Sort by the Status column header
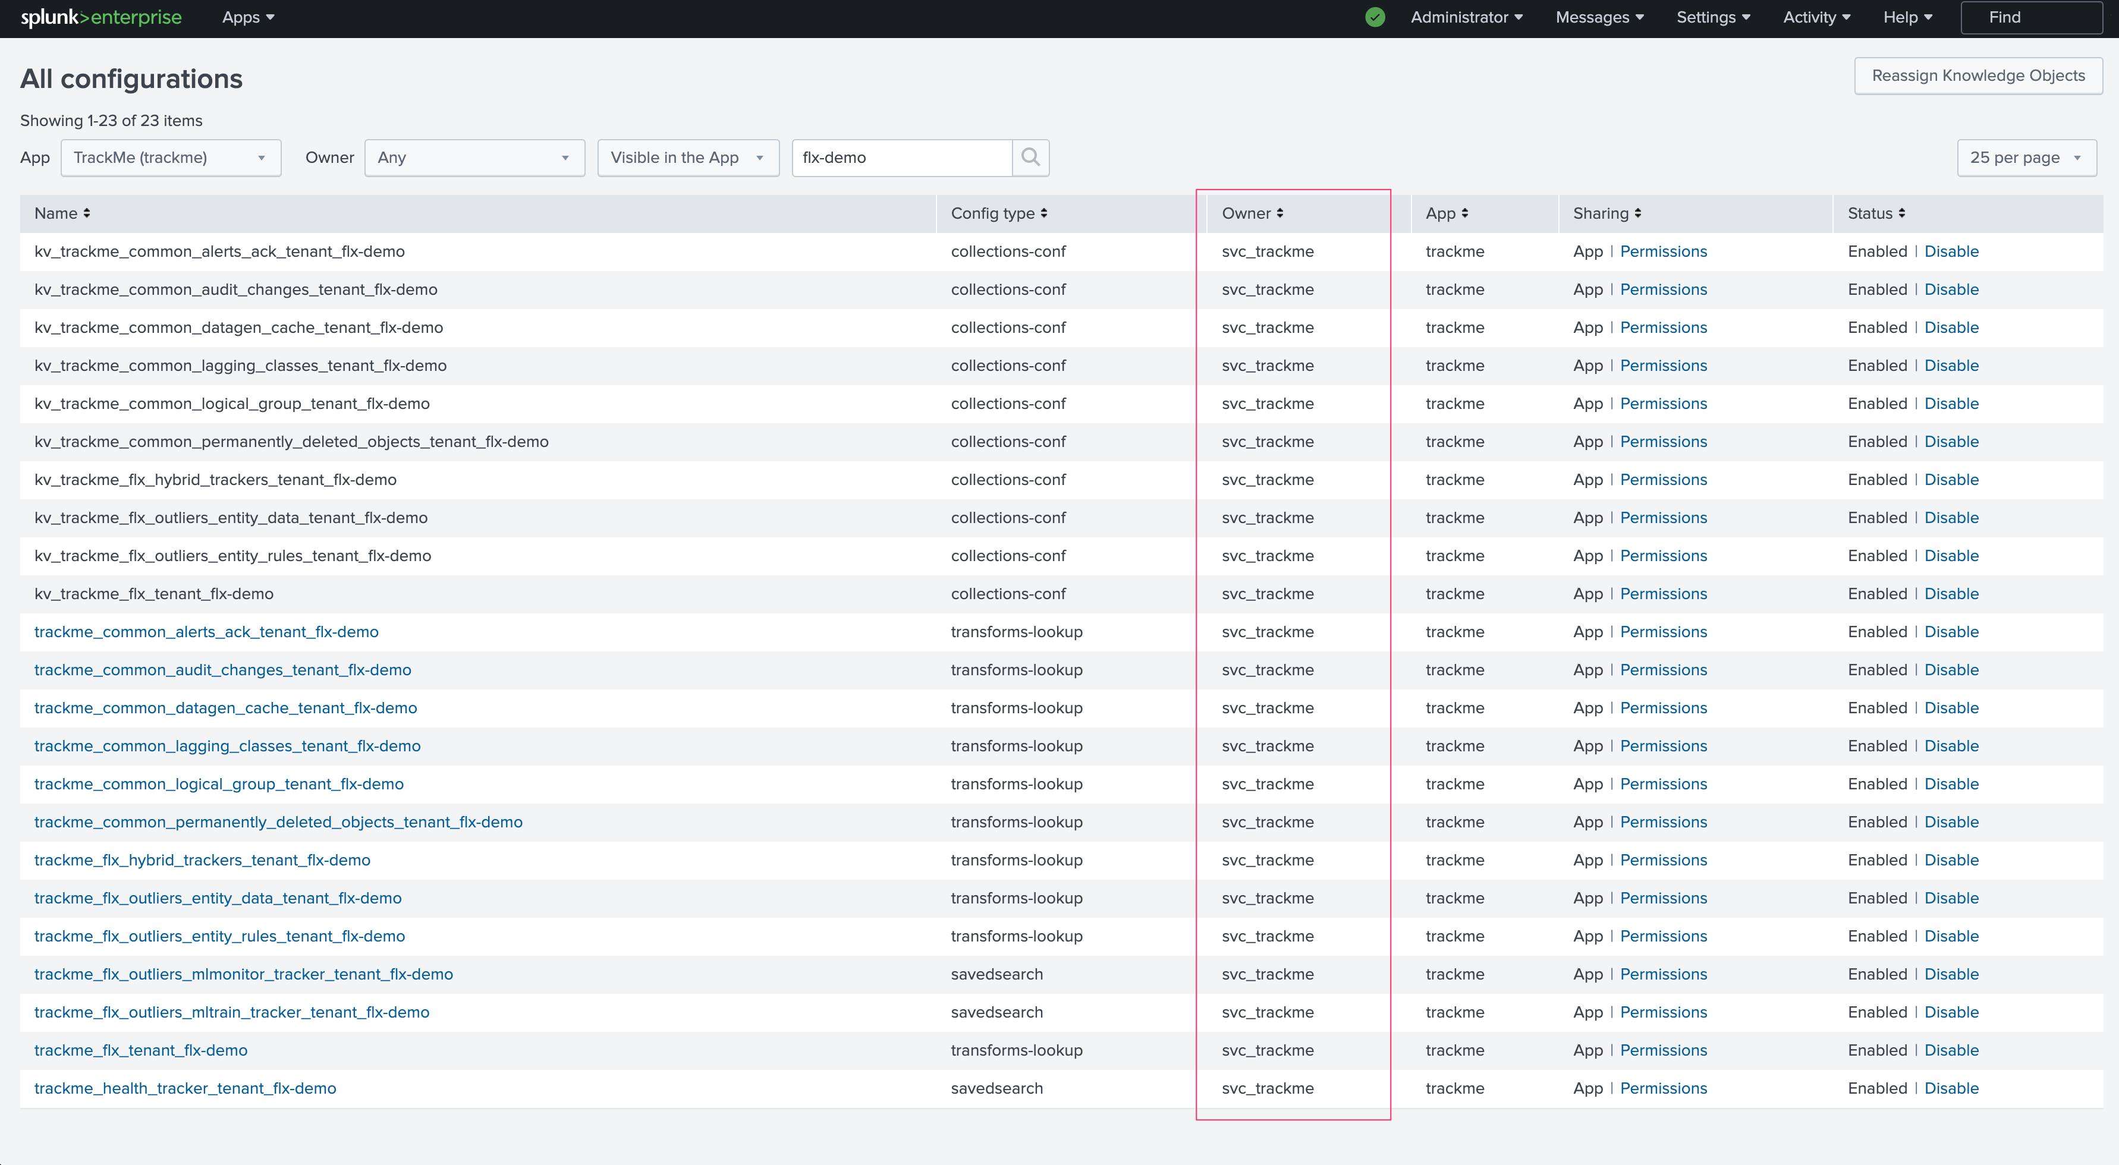 [1875, 214]
